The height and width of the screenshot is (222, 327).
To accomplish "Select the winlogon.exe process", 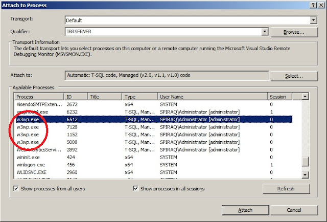I will click(153, 165).
